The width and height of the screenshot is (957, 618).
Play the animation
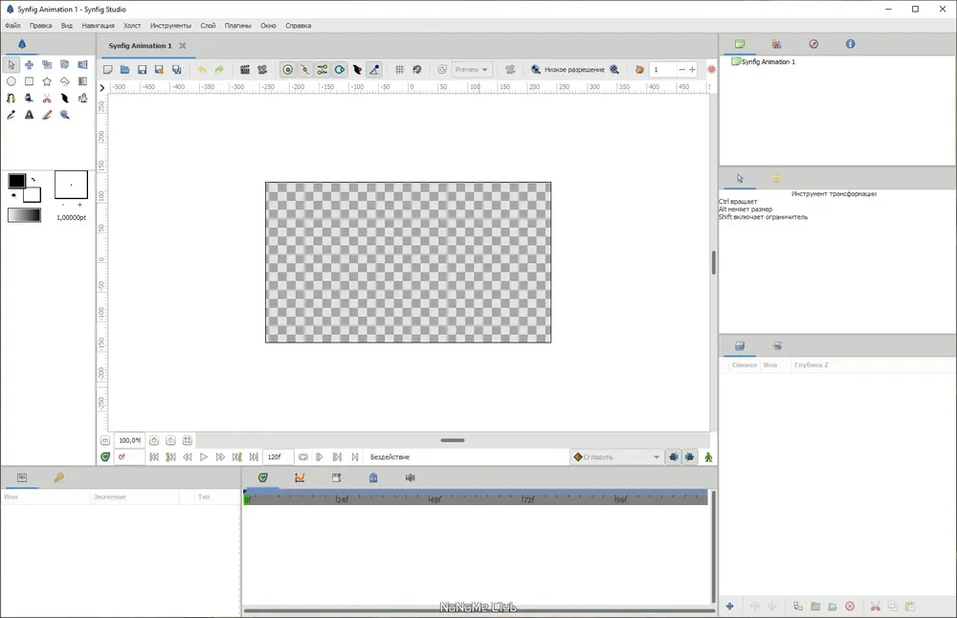click(204, 457)
